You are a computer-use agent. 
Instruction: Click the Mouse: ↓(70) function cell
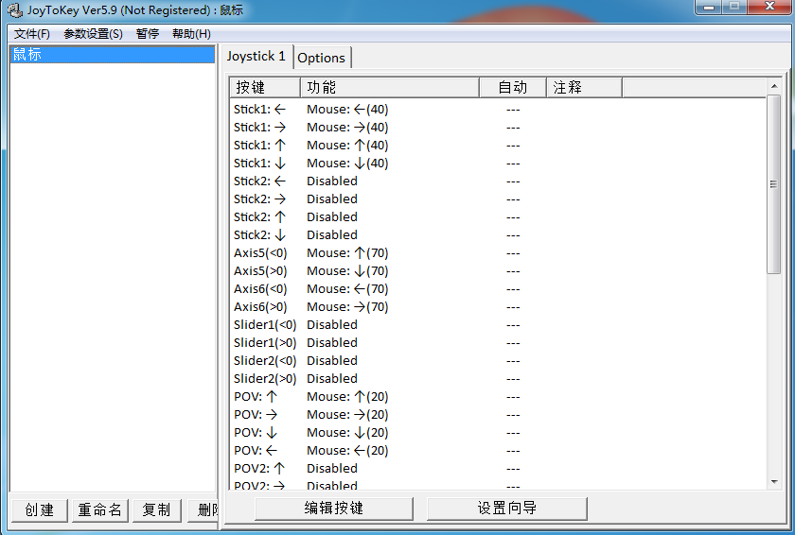coord(347,270)
